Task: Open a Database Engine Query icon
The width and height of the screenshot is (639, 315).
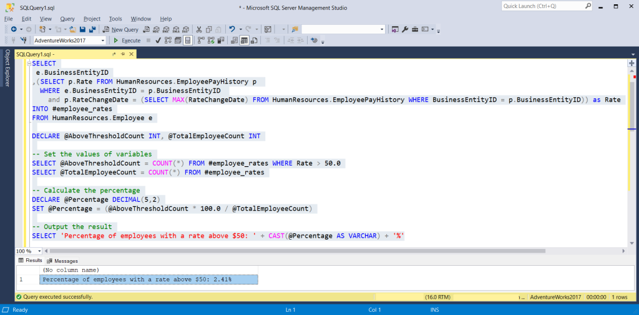Action: pyautogui.click(x=145, y=29)
